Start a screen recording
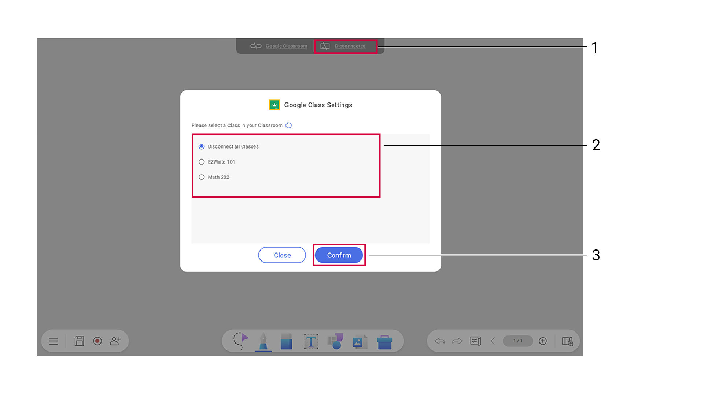 97,341
